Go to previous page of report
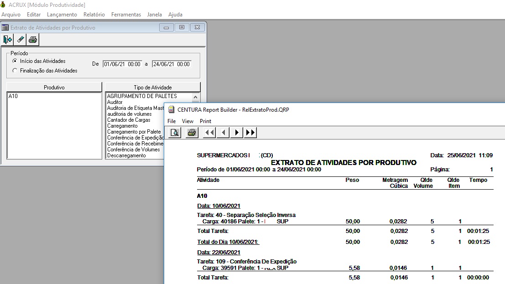Viewport: 505px width, 284px height. (223, 133)
